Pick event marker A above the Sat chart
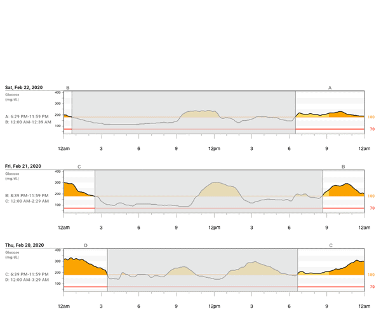This screenshot has height=323, width=381. point(330,88)
